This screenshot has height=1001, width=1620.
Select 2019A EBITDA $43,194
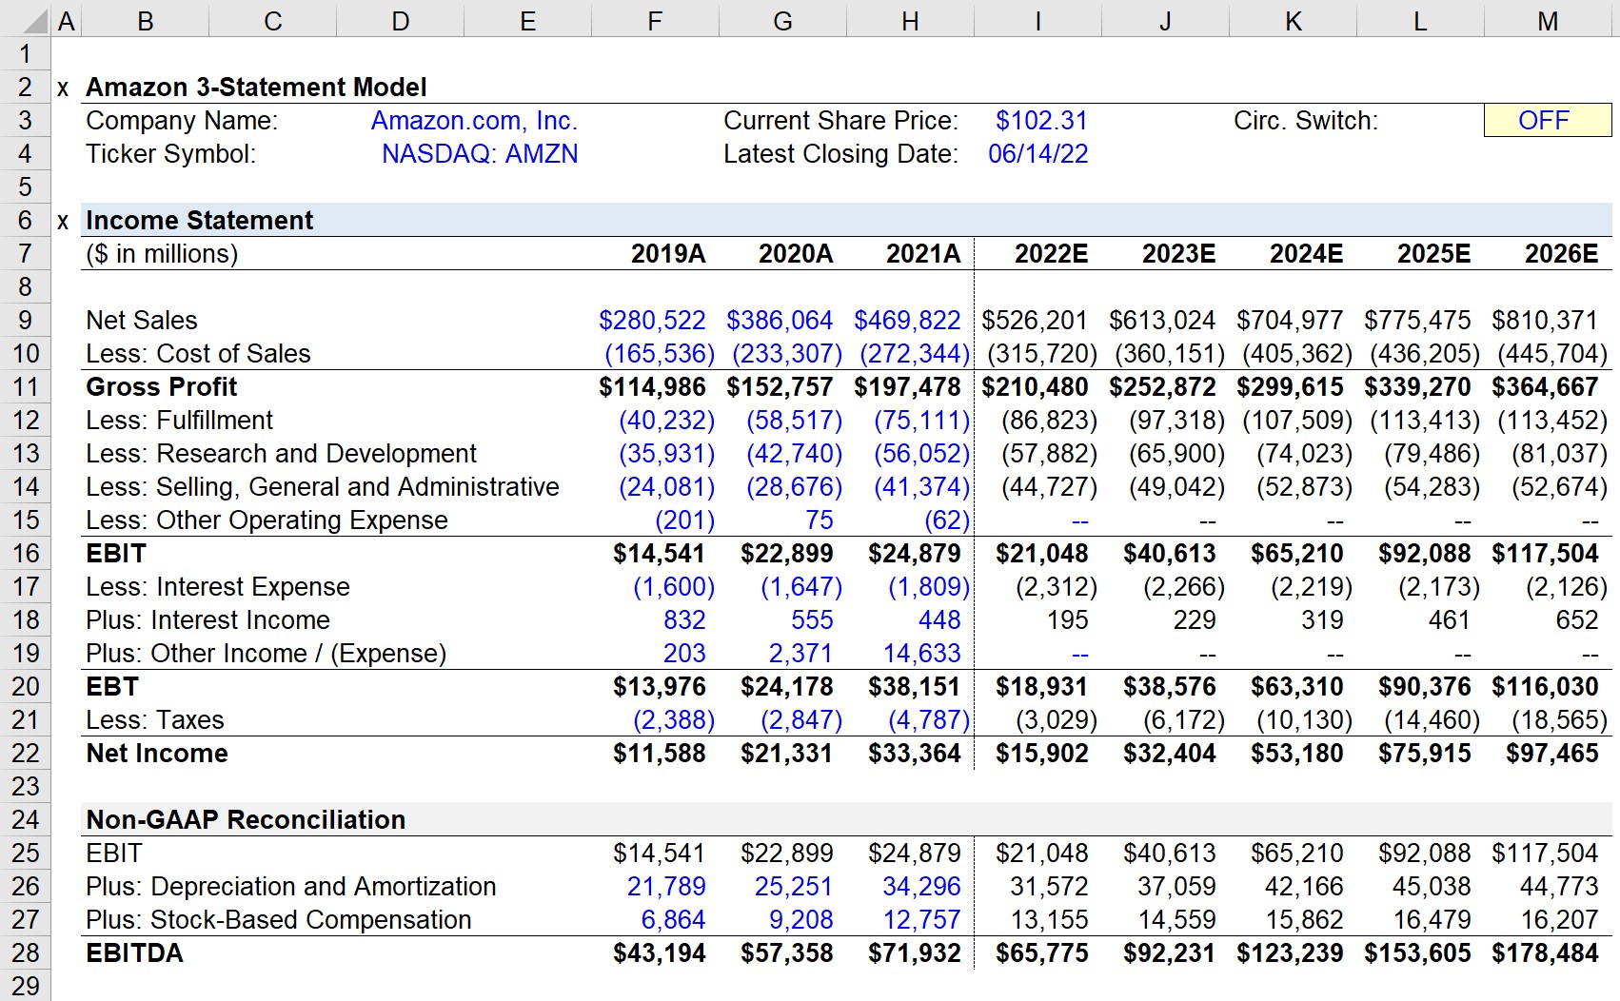pos(659,953)
